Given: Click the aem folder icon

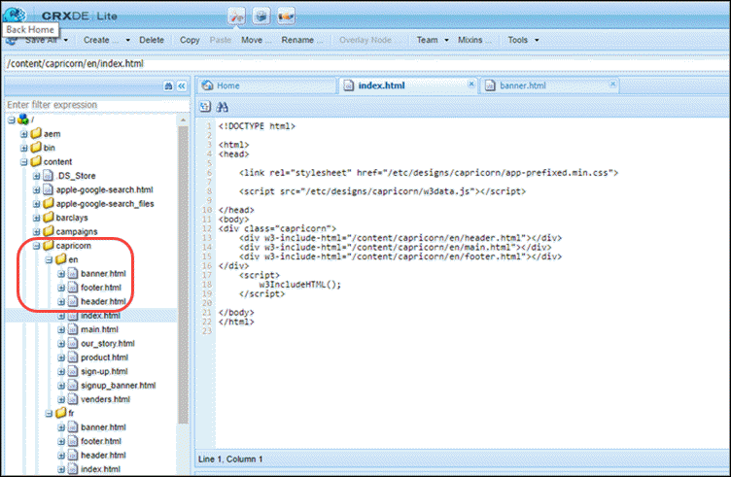Looking at the screenshot, I should pos(36,134).
